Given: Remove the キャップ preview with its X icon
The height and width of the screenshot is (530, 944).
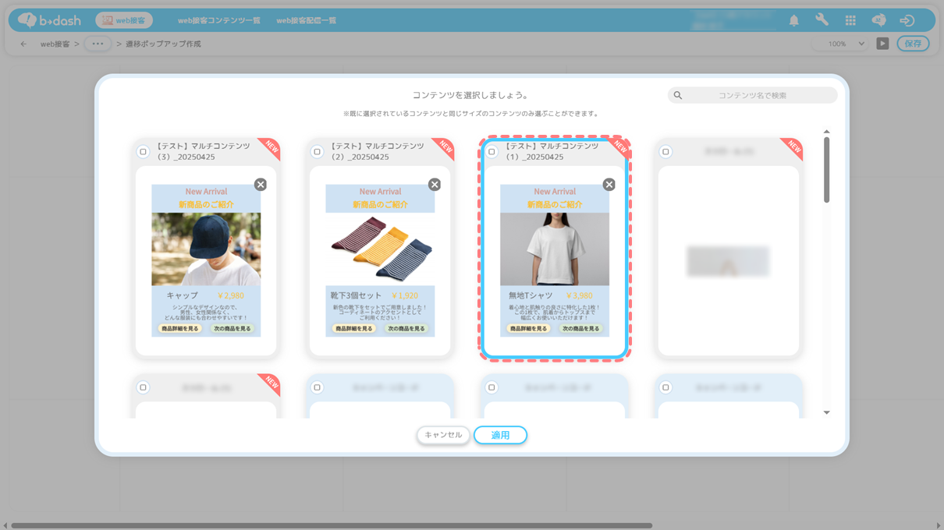Looking at the screenshot, I should click(261, 185).
